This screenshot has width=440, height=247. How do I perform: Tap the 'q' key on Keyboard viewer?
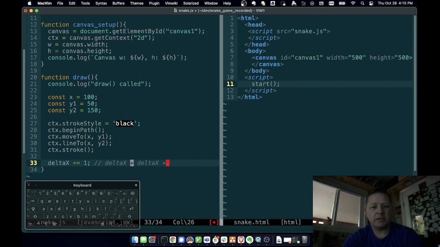[x=42, y=201]
